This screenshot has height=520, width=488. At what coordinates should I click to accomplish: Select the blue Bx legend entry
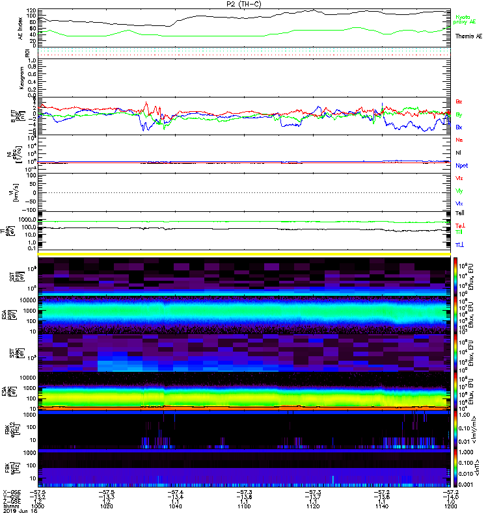(x=459, y=127)
